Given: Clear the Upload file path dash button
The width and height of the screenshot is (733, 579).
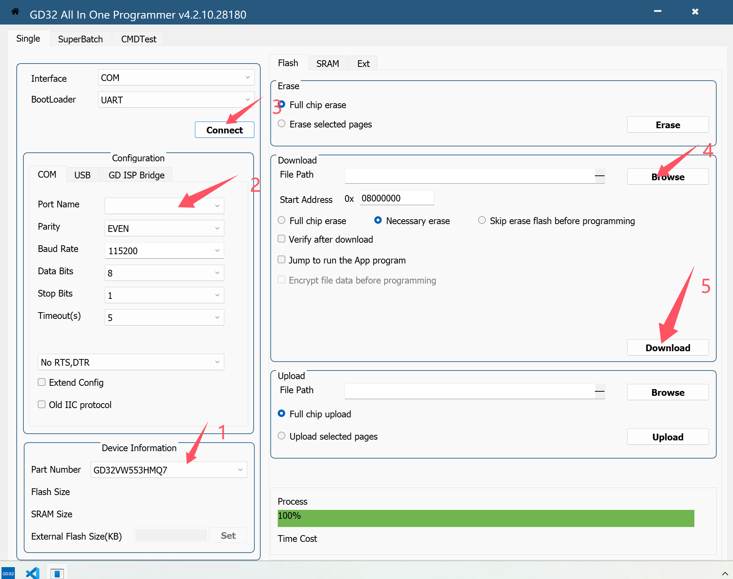Looking at the screenshot, I should pyautogui.click(x=599, y=391).
